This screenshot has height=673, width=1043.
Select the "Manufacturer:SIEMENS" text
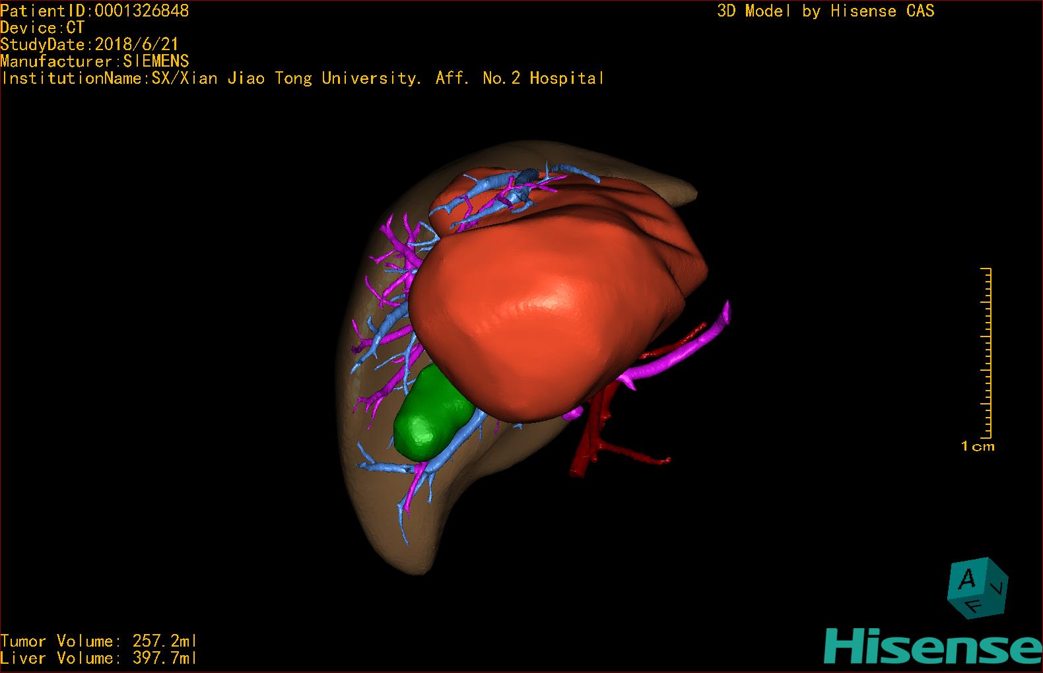pyautogui.click(x=94, y=61)
